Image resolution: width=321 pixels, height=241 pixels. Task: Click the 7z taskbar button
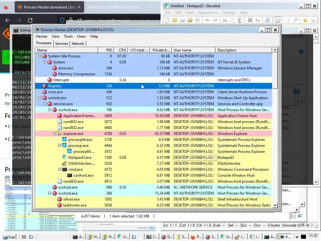[152, 237]
